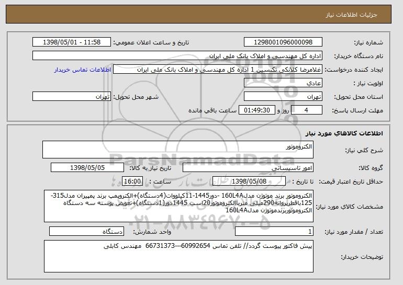Viewport: 403px width, 285px height.
Task: Select the time field showing 16:00
Action: point(132,181)
